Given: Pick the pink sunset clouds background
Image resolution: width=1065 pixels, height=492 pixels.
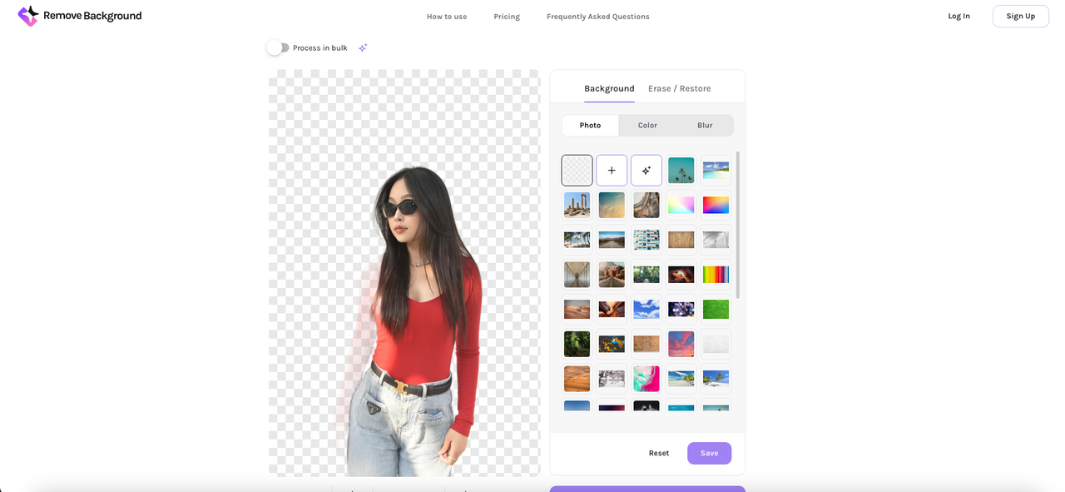Looking at the screenshot, I should pyautogui.click(x=681, y=344).
